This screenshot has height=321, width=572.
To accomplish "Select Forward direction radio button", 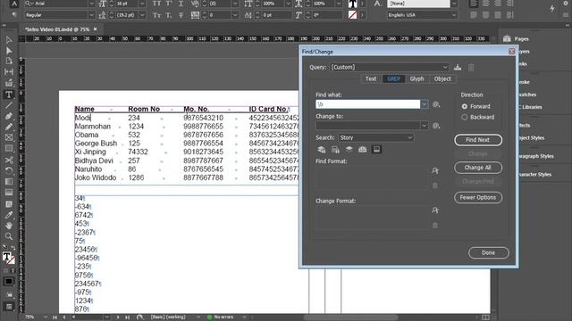I will coord(465,107).
